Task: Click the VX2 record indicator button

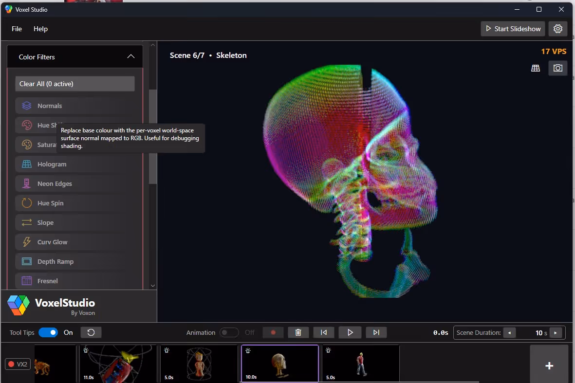Action: tap(18, 364)
